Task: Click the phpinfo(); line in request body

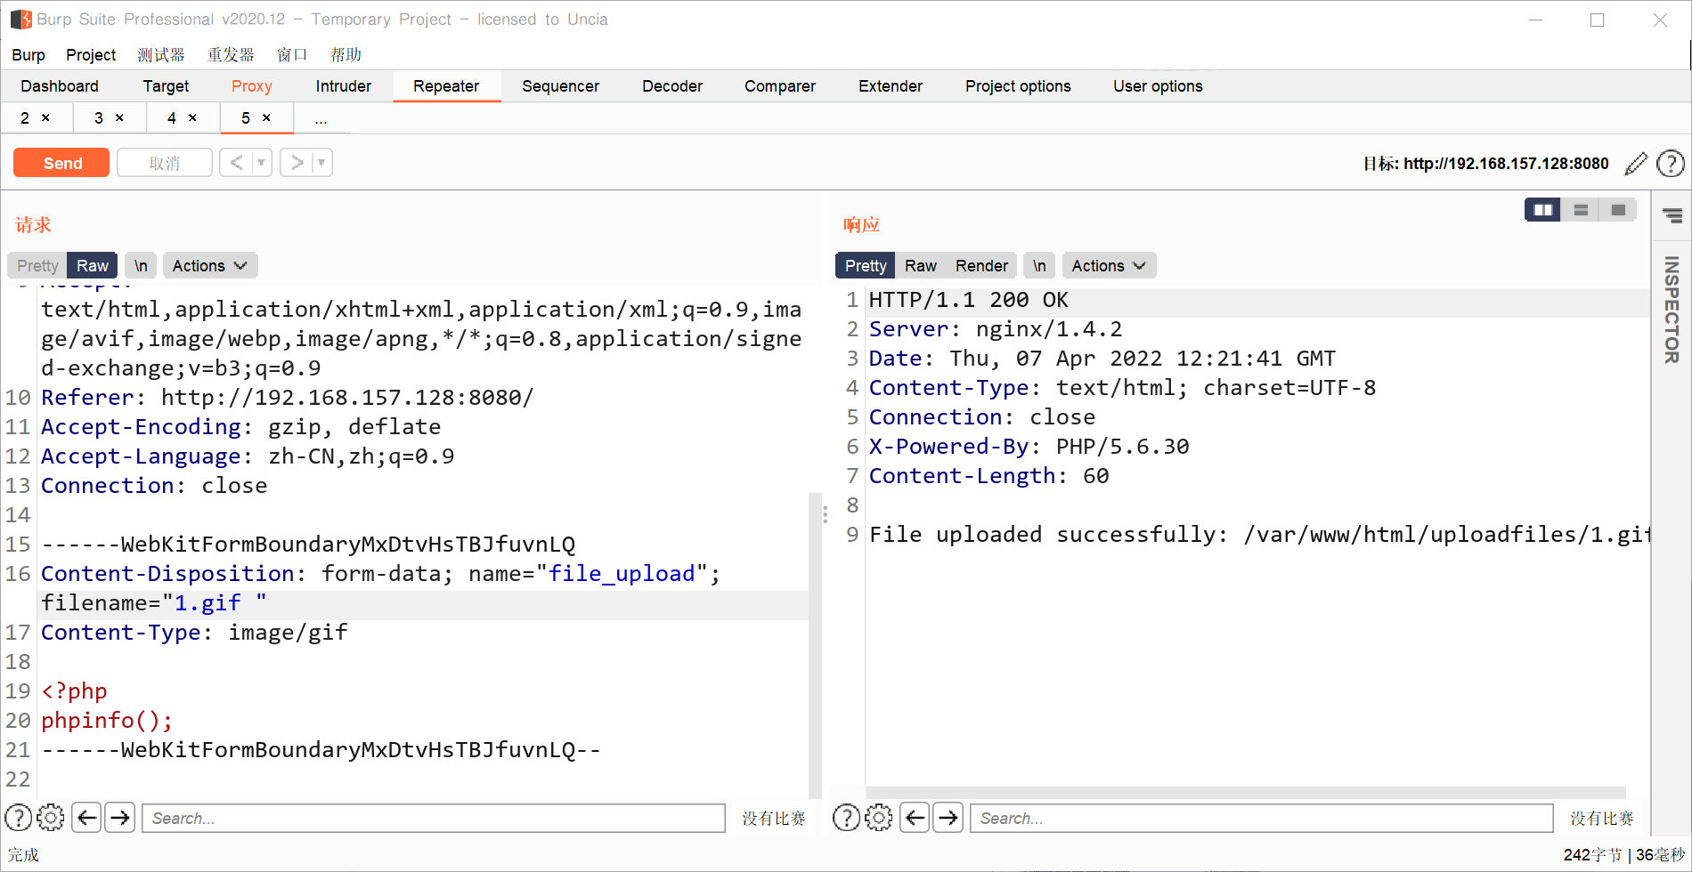Action: [x=107, y=721]
